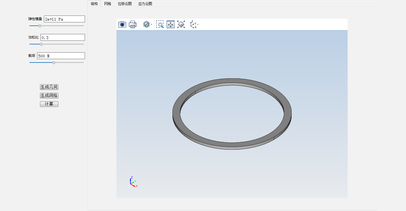Image resolution: width=406 pixels, height=211 pixels.
Task: Open the view orientation dropdown arrow
Action: [198, 25]
